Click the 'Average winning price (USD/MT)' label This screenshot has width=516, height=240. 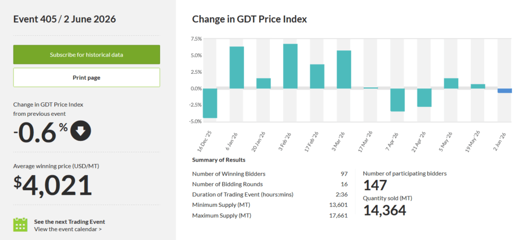(x=56, y=166)
